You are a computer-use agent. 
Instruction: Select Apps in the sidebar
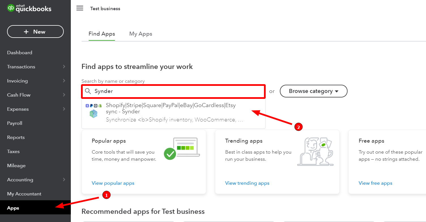(35, 208)
